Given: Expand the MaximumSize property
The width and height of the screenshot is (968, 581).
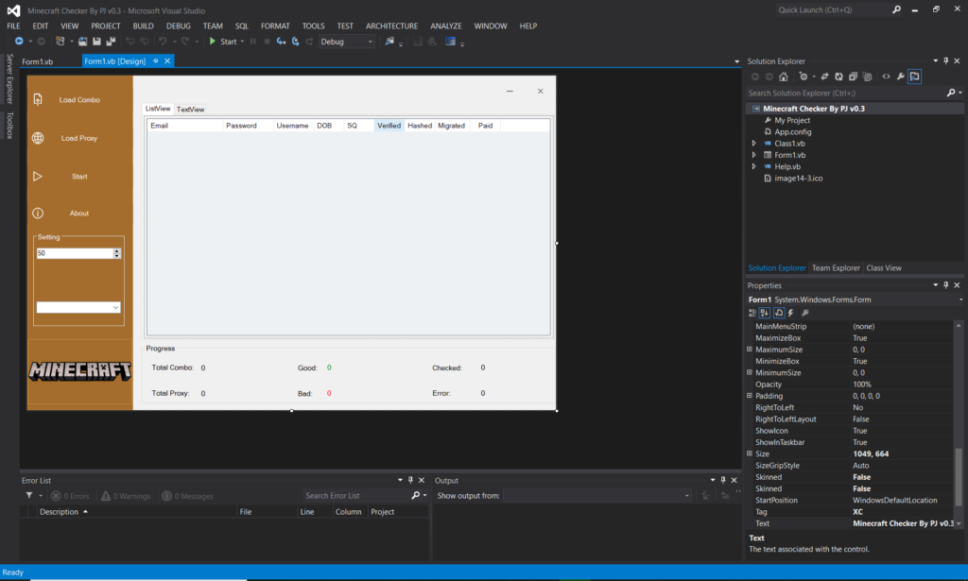Looking at the screenshot, I should coord(750,350).
